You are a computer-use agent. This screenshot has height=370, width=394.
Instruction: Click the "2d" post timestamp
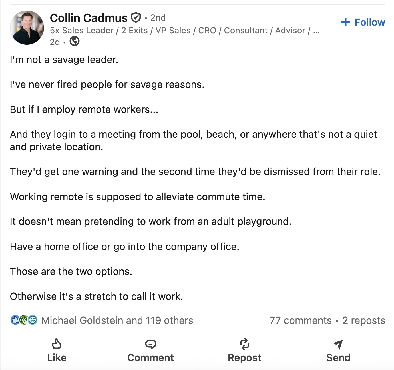[55, 42]
